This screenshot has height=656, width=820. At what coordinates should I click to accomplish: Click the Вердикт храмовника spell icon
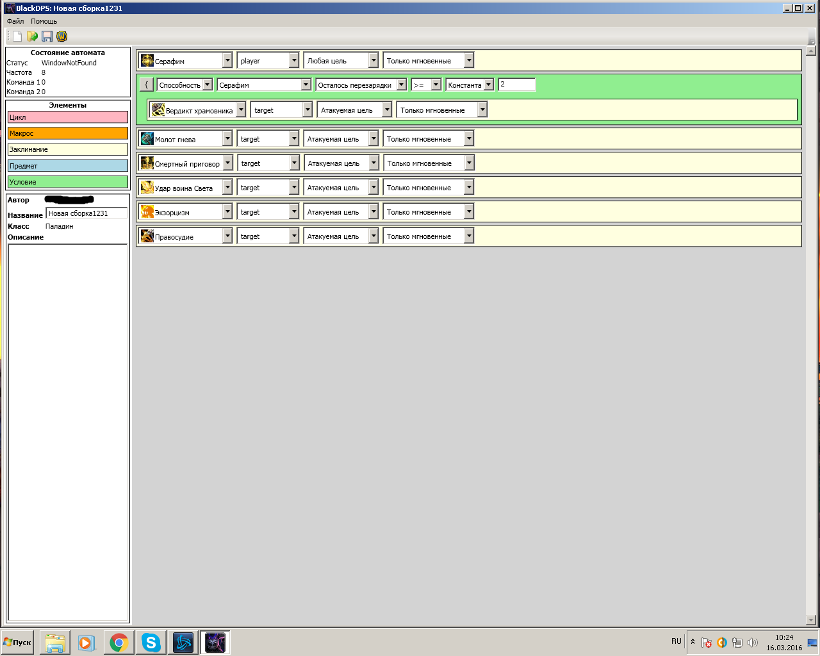pyautogui.click(x=158, y=110)
